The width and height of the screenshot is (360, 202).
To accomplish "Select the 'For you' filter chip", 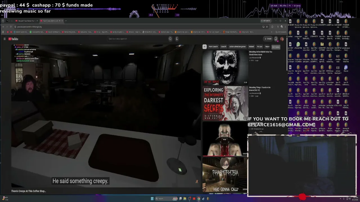I will tap(260, 47).
